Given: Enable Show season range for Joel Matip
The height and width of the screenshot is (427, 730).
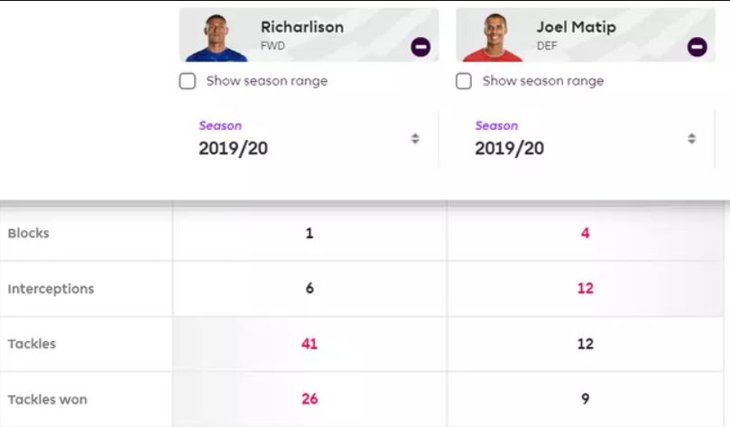Looking at the screenshot, I should (464, 81).
